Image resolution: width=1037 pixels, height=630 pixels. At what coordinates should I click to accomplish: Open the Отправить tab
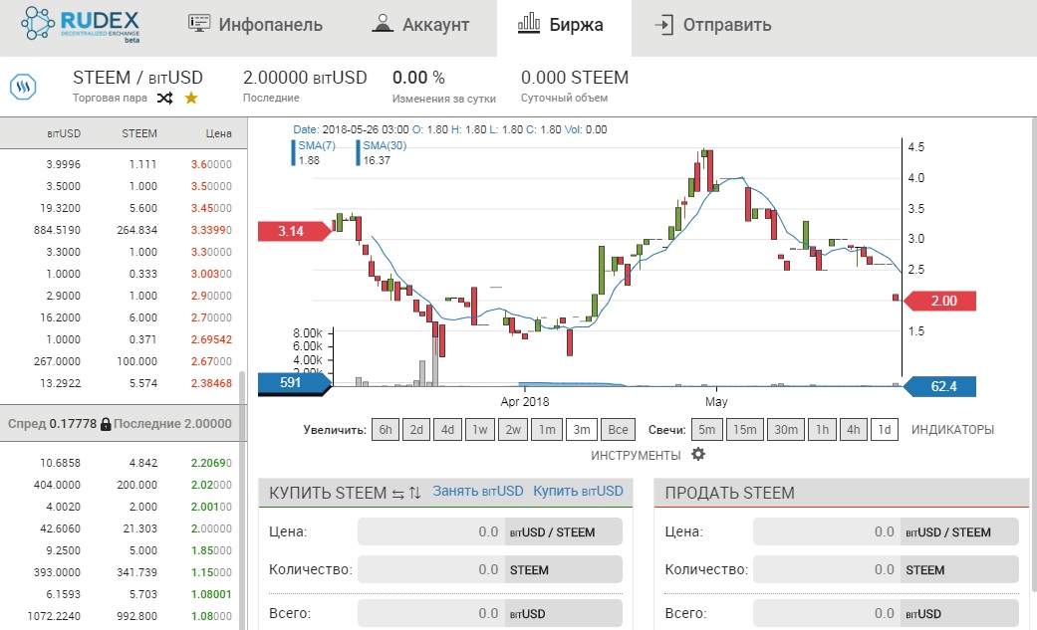tap(712, 25)
